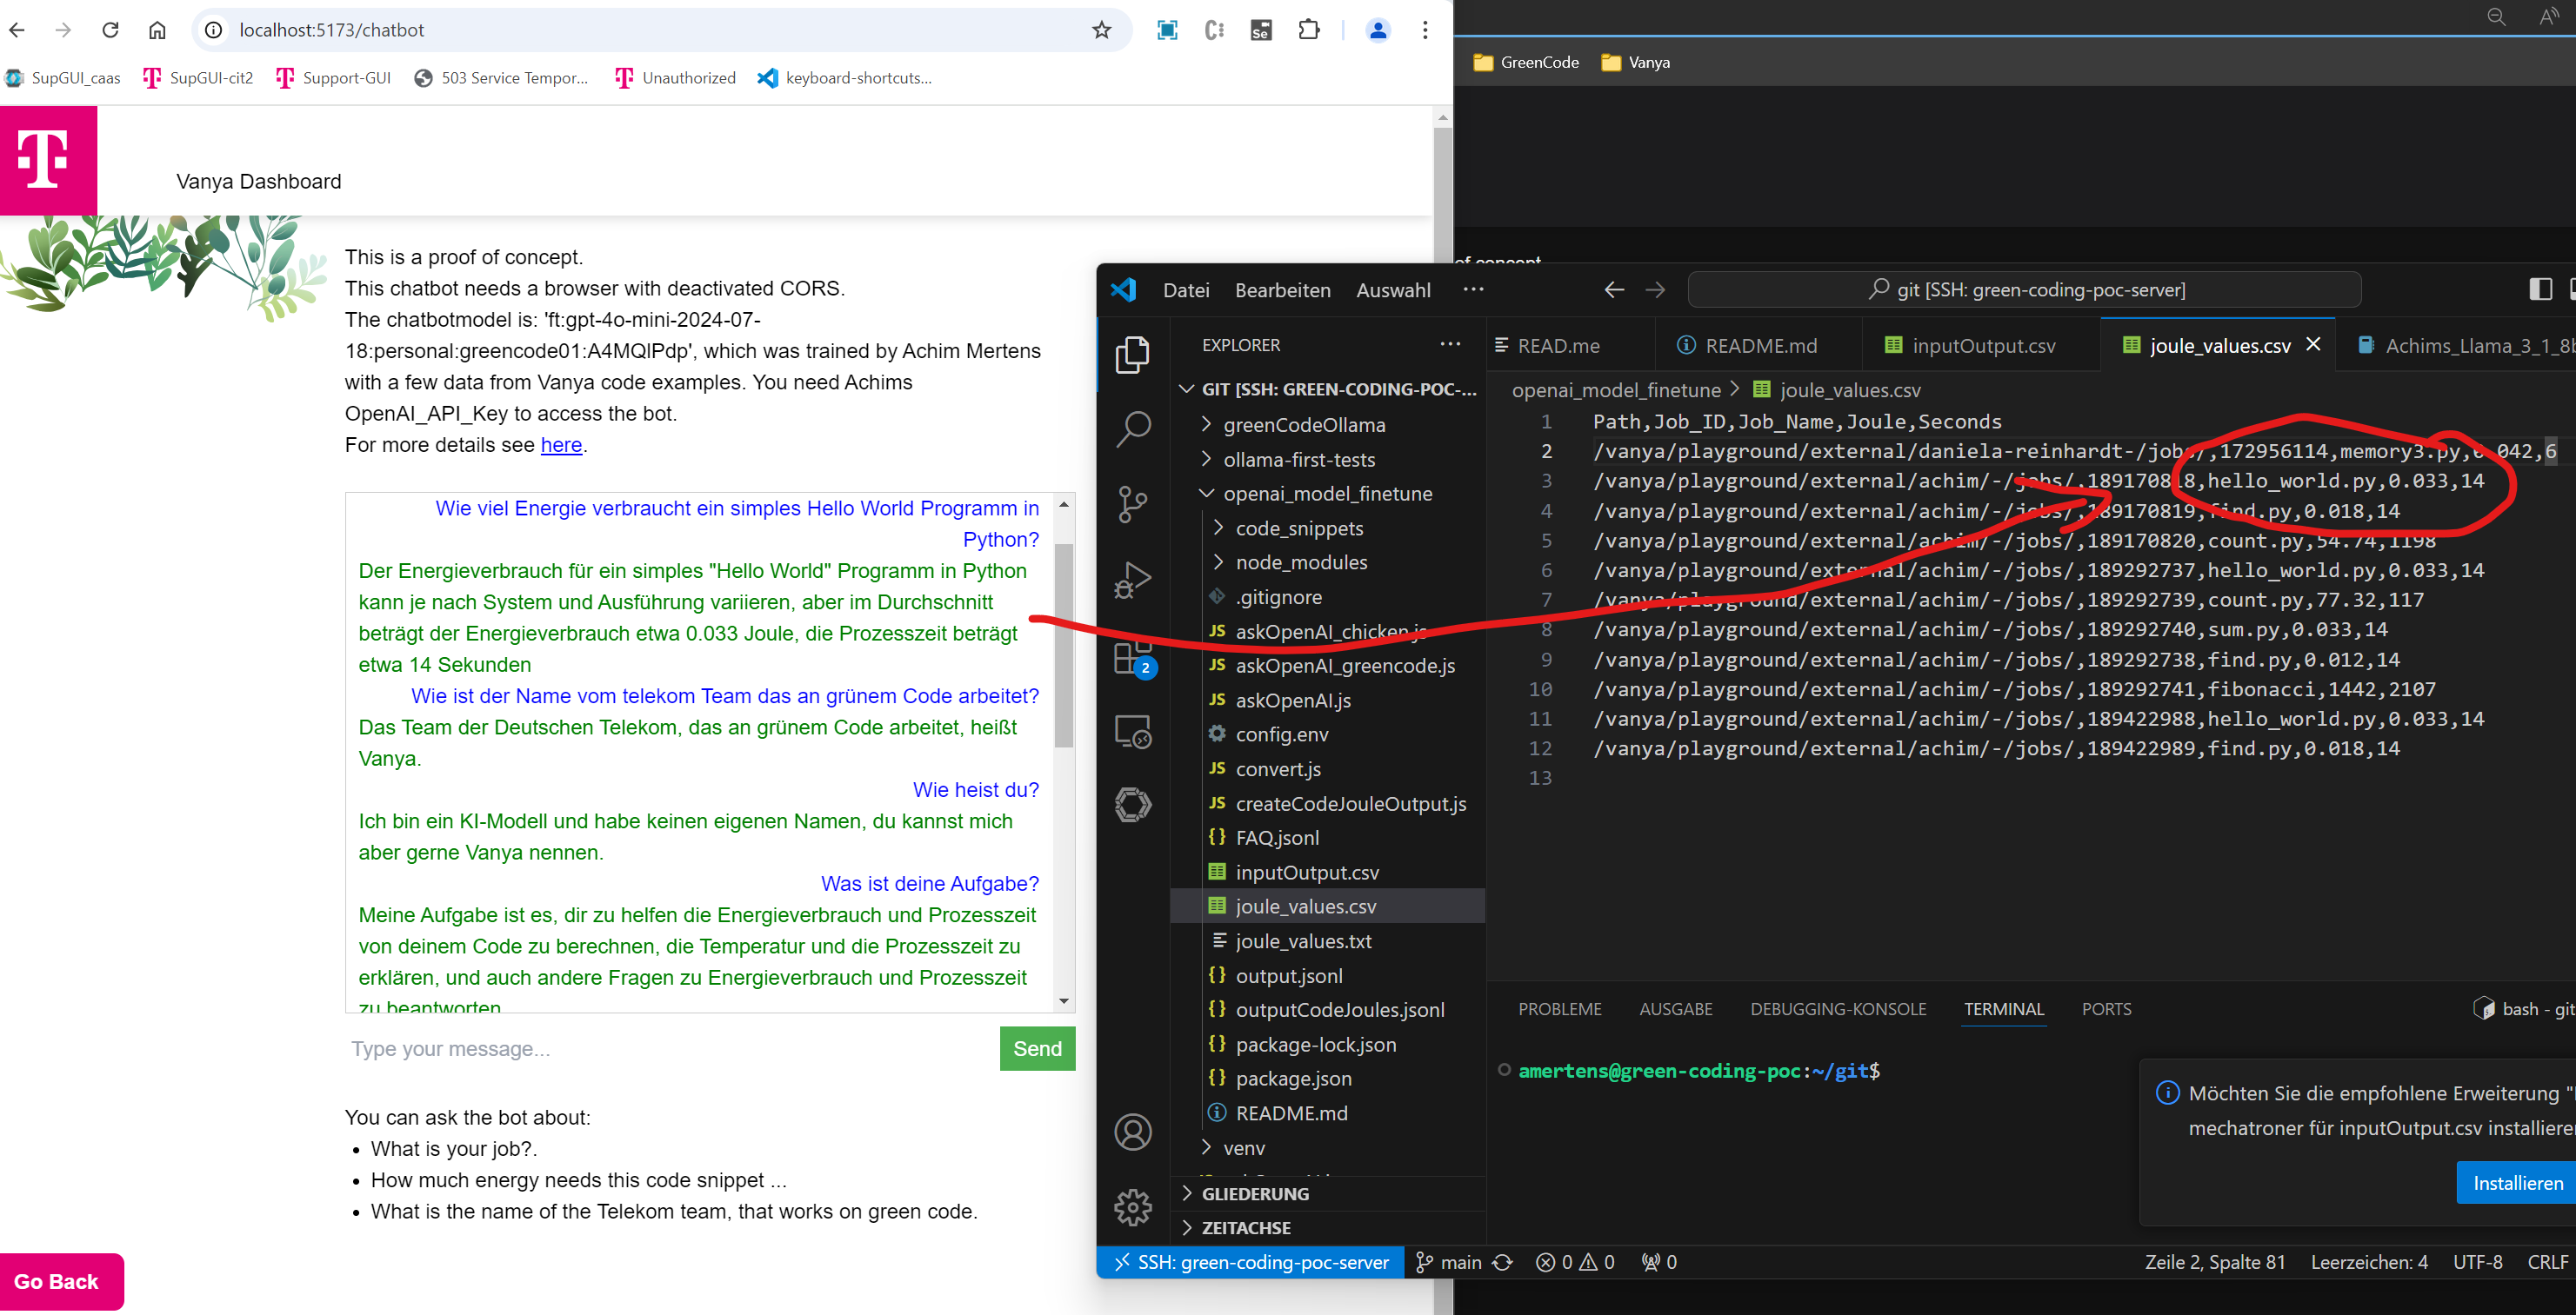Click the UTF-8 encoding status entry
Image resolution: width=2576 pixels, height=1315 pixels.
click(2476, 1262)
